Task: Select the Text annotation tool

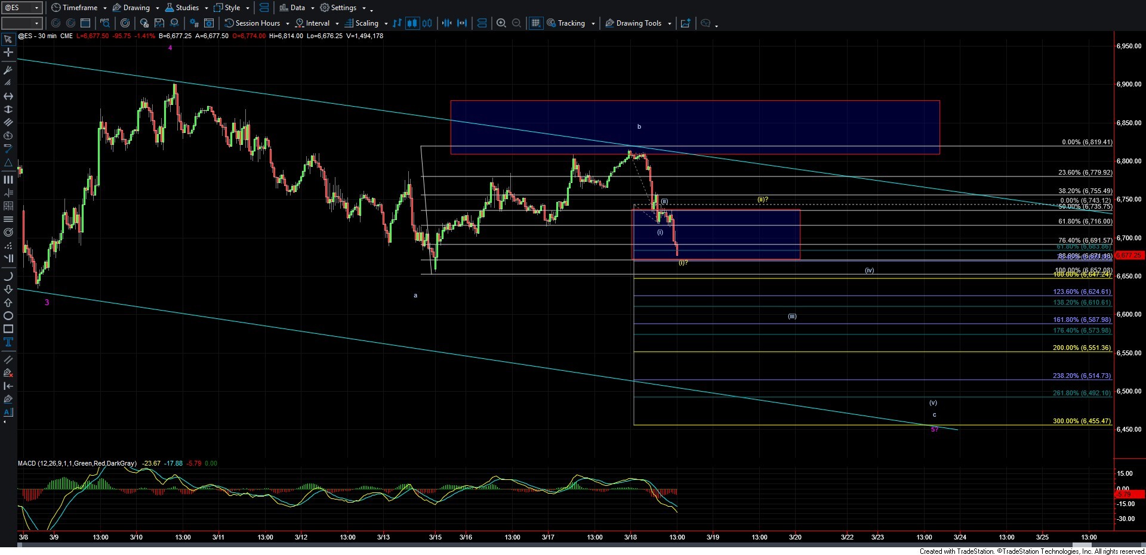Action: tap(8, 342)
